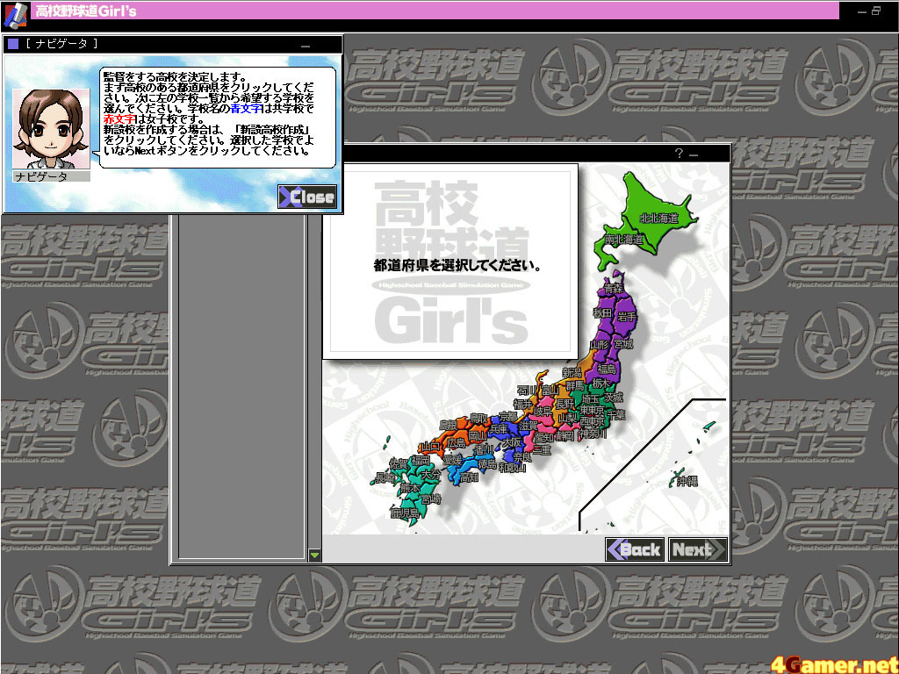Select 秋田 prefecture on the map
Viewport: 899px width, 674px height.
602,313
